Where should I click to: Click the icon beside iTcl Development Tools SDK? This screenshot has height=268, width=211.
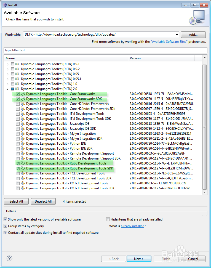click(x=23, y=119)
